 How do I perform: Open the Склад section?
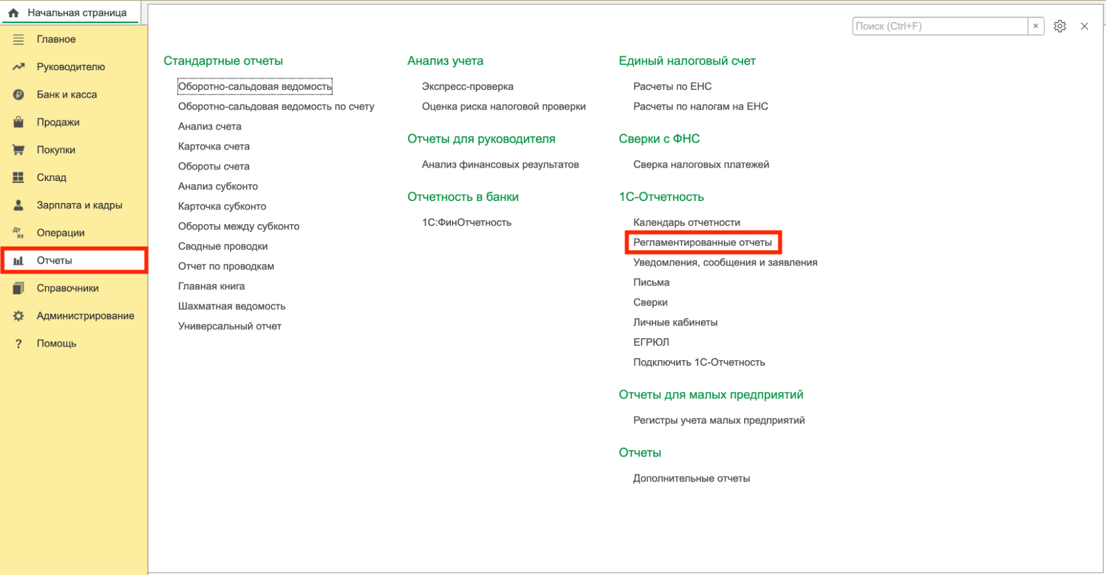pyautogui.click(x=51, y=178)
